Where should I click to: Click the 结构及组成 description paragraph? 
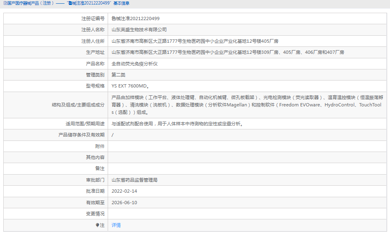point(247,105)
